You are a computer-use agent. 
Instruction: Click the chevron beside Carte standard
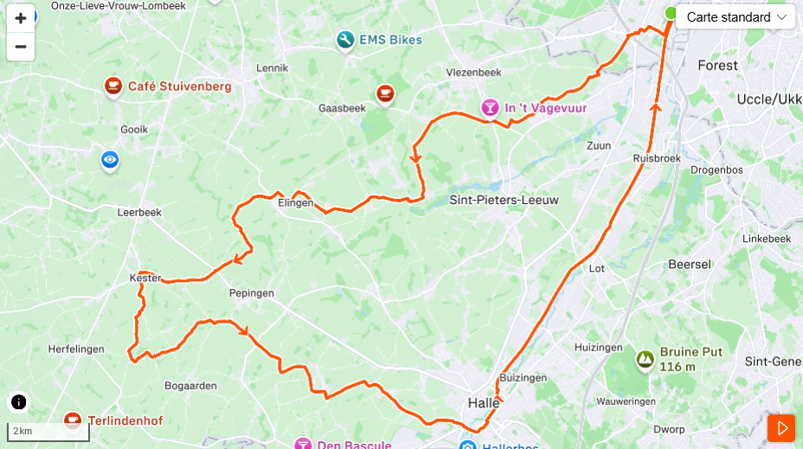781,17
